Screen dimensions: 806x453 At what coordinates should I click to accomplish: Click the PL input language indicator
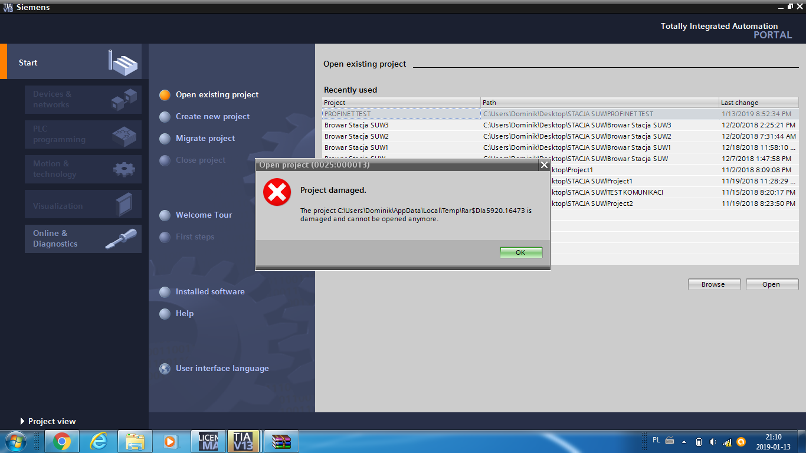(x=657, y=440)
